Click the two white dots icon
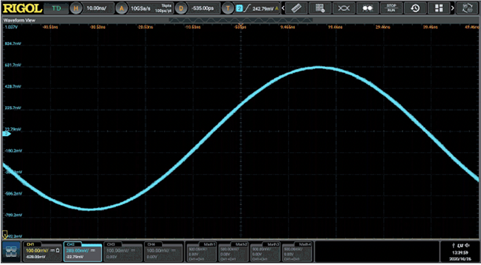The image size is (481, 265). (x=367, y=8)
